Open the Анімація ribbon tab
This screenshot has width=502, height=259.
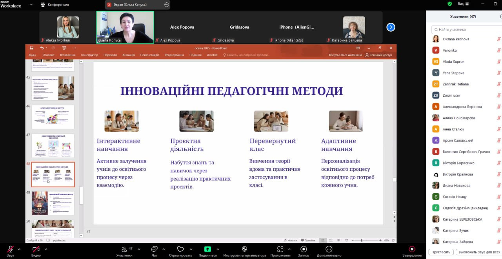(x=128, y=55)
